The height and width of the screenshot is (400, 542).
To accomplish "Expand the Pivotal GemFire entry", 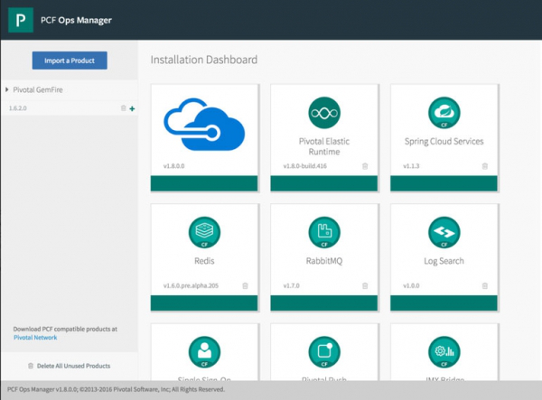I will (x=7, y=89).
